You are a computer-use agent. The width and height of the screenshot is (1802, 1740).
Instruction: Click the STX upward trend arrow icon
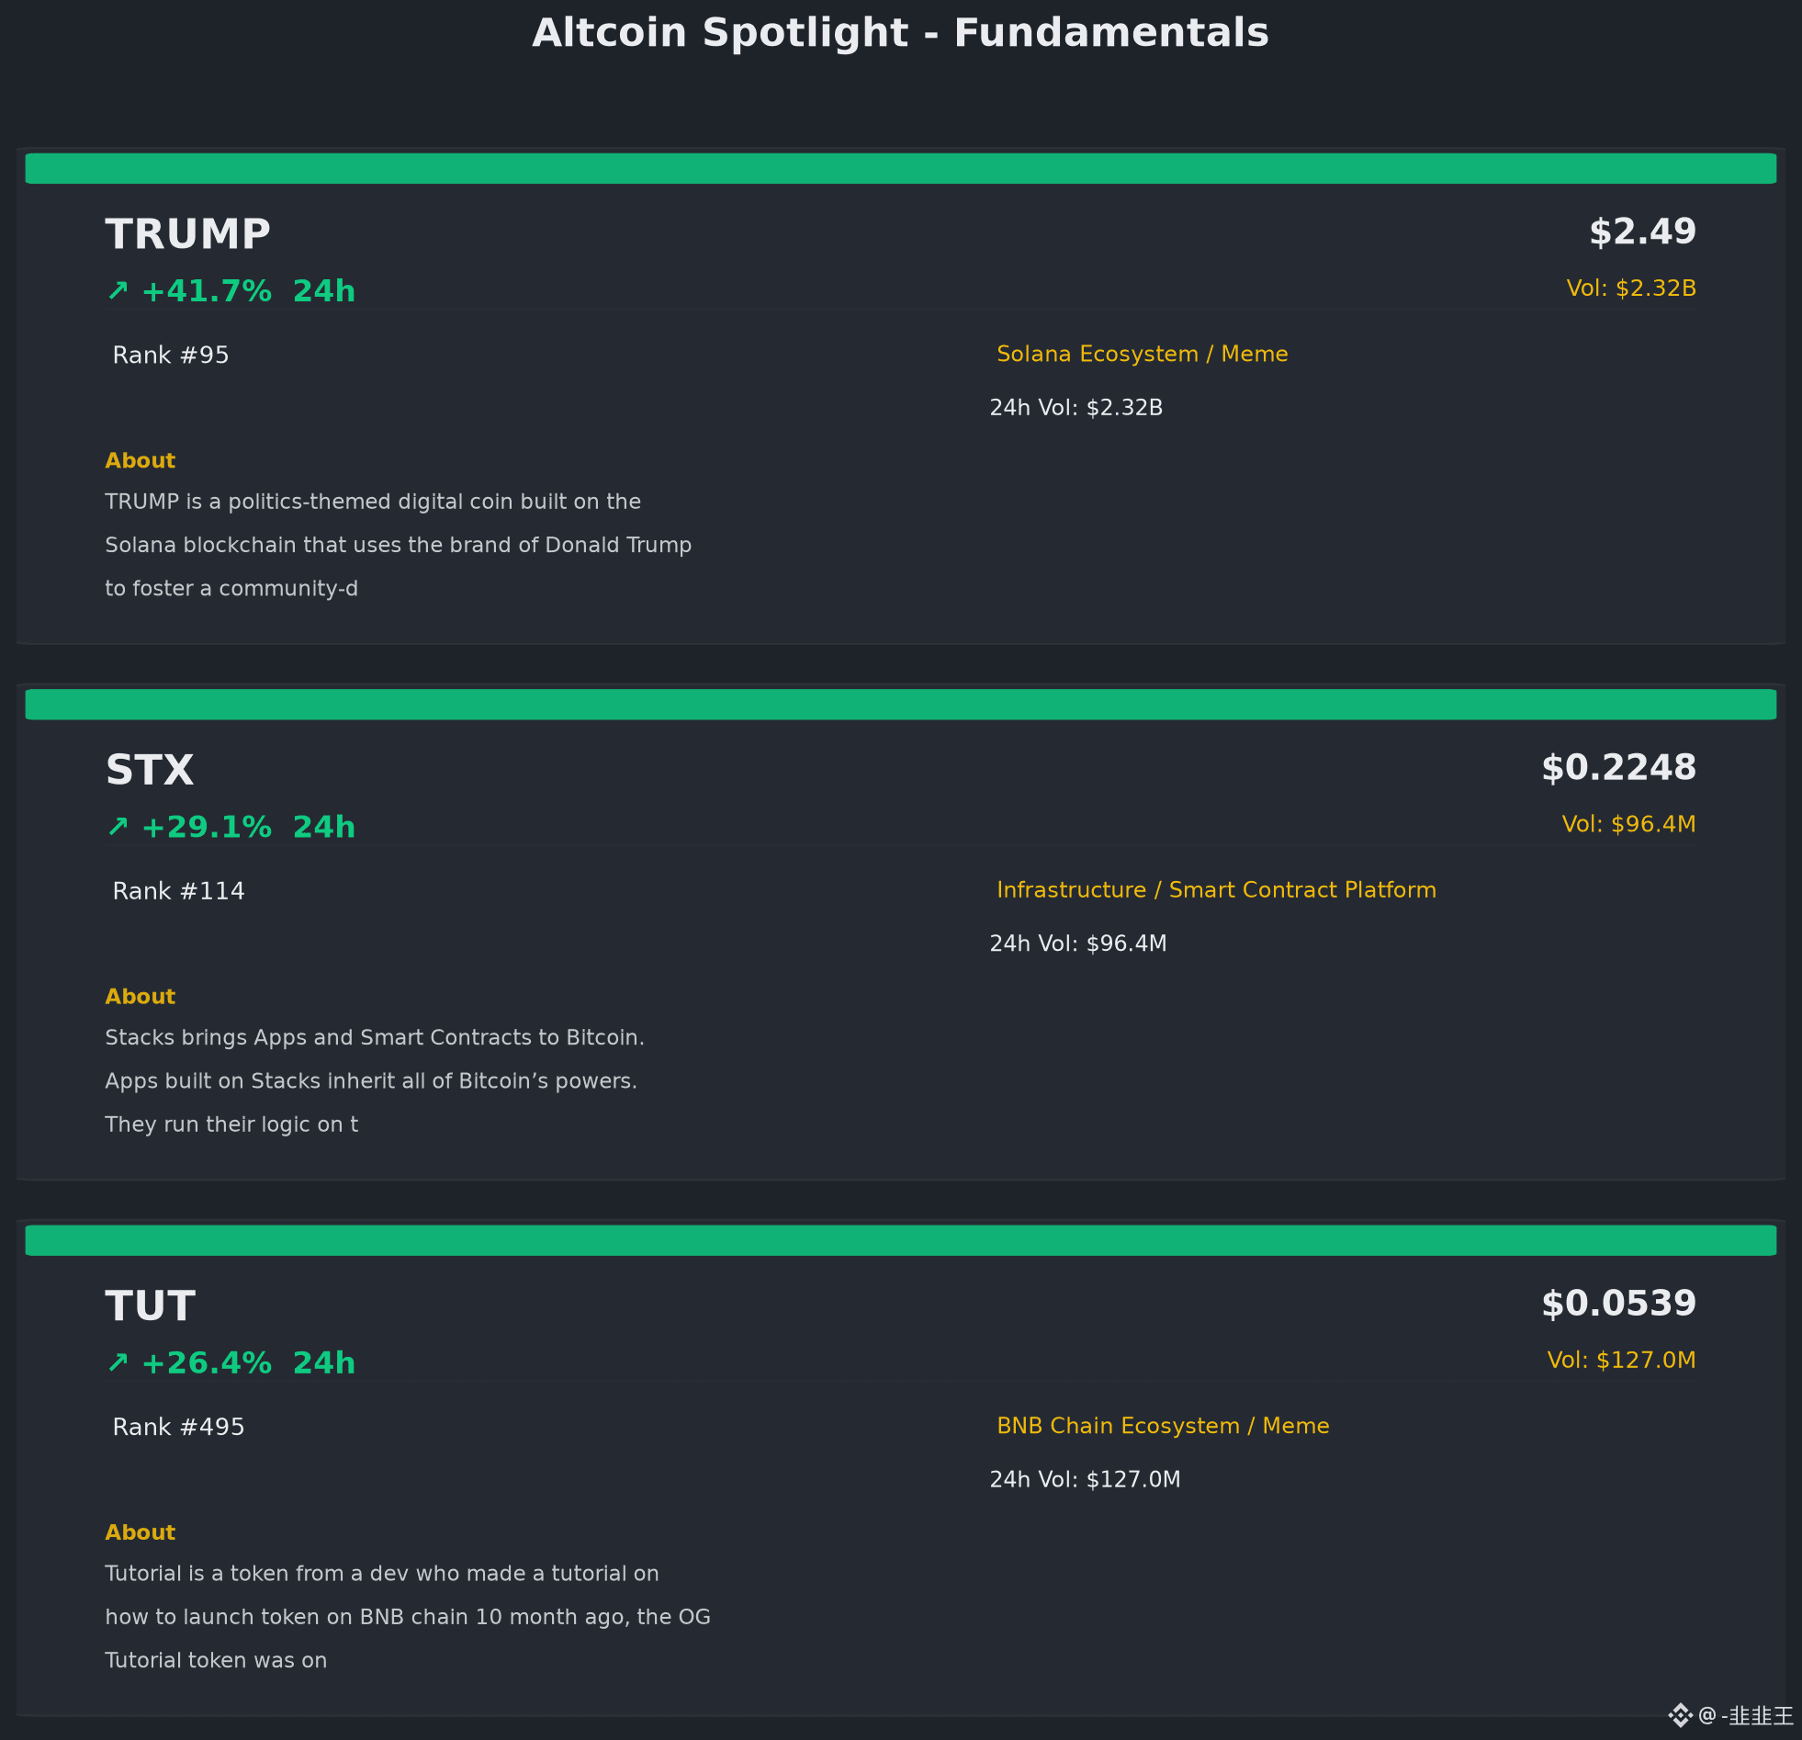(118, 828)
